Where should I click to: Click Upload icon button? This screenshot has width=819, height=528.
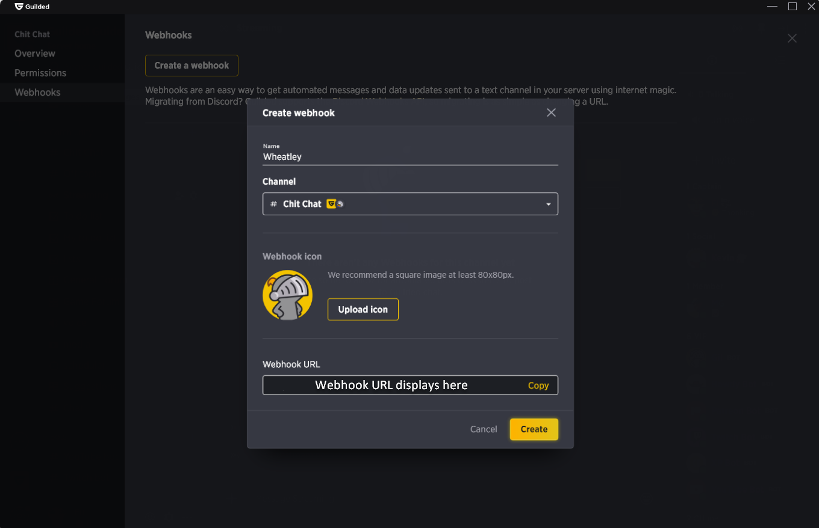[363, 309]
